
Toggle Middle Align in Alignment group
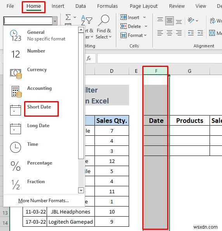click(169, 21)
